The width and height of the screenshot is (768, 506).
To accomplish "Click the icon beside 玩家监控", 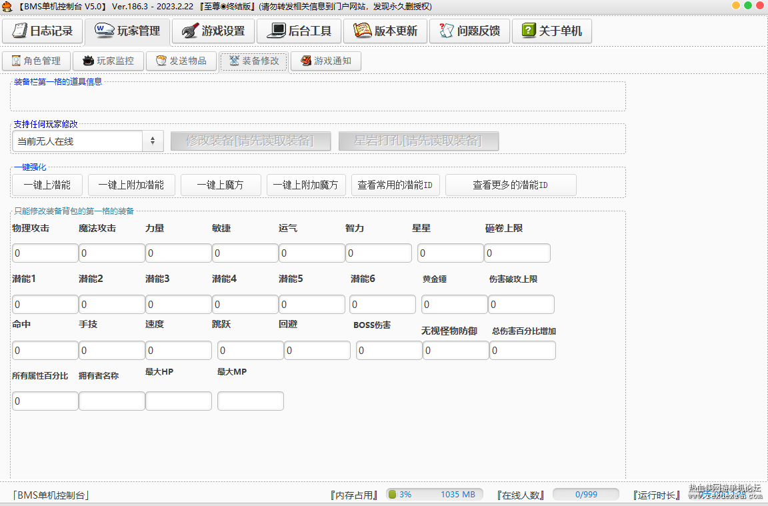I will pos(88,61).
